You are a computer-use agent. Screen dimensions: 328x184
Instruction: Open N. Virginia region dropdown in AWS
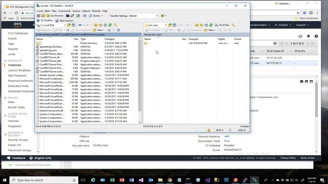pyautogui.click(x=283, y=25)
